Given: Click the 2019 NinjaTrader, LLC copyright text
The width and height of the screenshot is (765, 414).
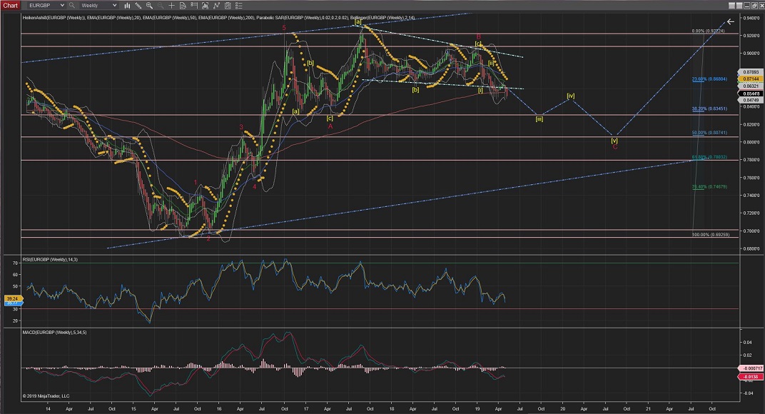Looking at the screenshot, I should coord(46,396).
